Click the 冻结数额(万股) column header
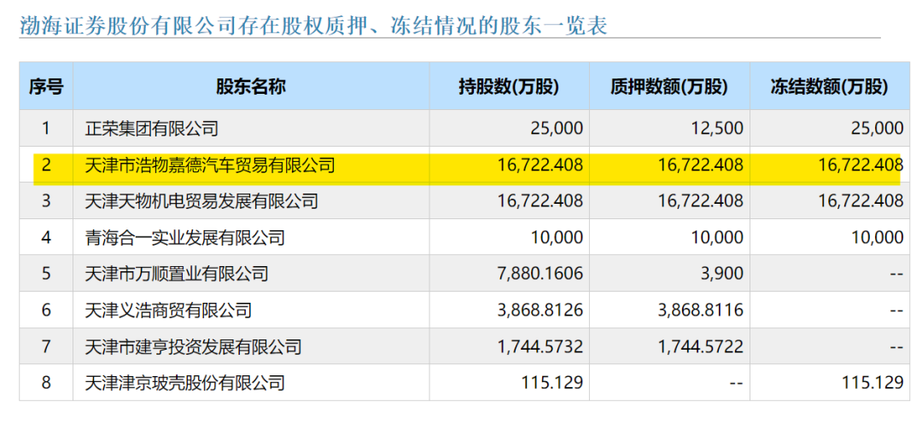922x423 pixels. coord(829,87)
